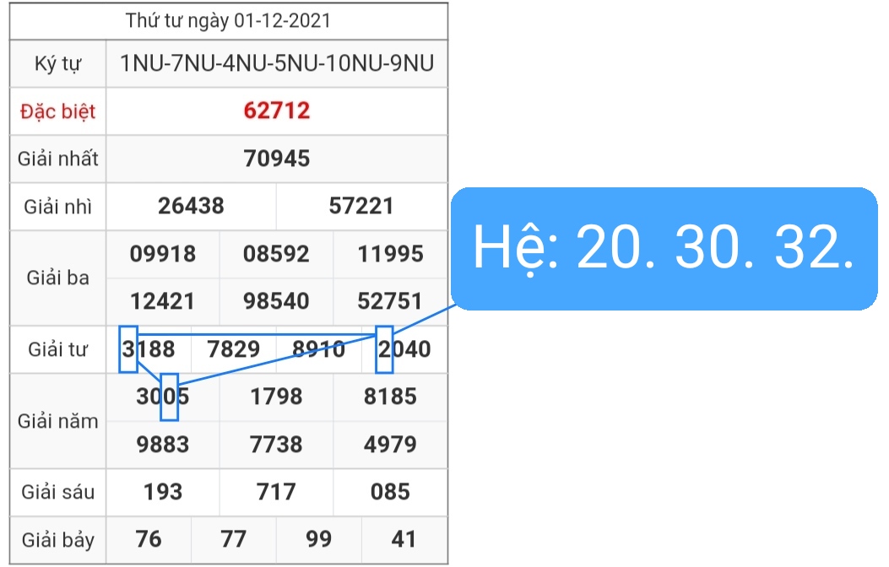Click the blue "Hệ: 20. 30. 32." callout

664,249
